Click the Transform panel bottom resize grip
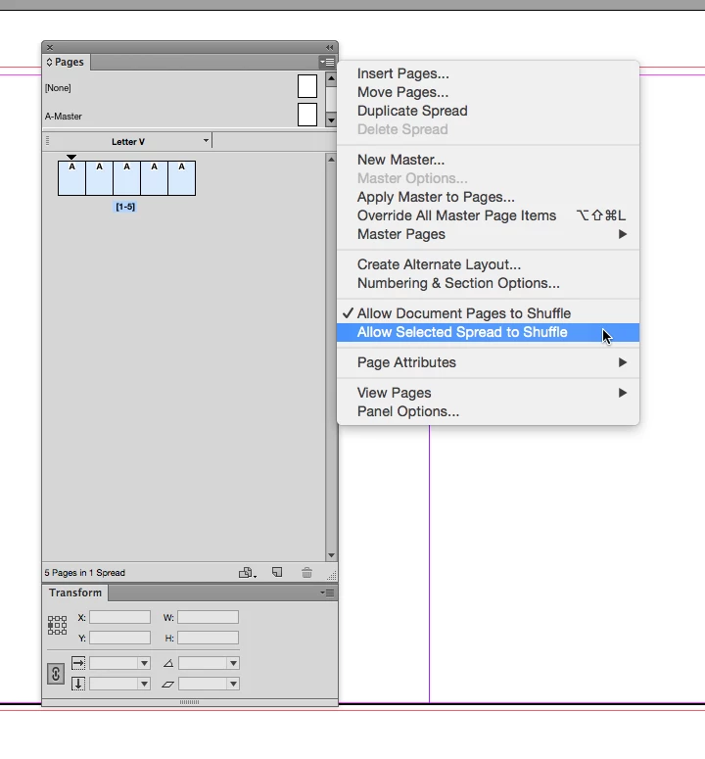Image resolution: width=705 pixels, height=759 pixels. pyautogui.click(x=189, y=702)
